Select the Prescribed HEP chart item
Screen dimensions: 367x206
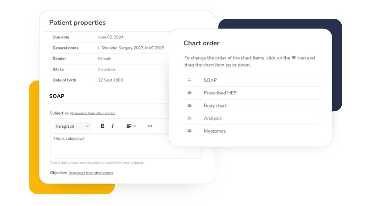click(x=220, y=93)
